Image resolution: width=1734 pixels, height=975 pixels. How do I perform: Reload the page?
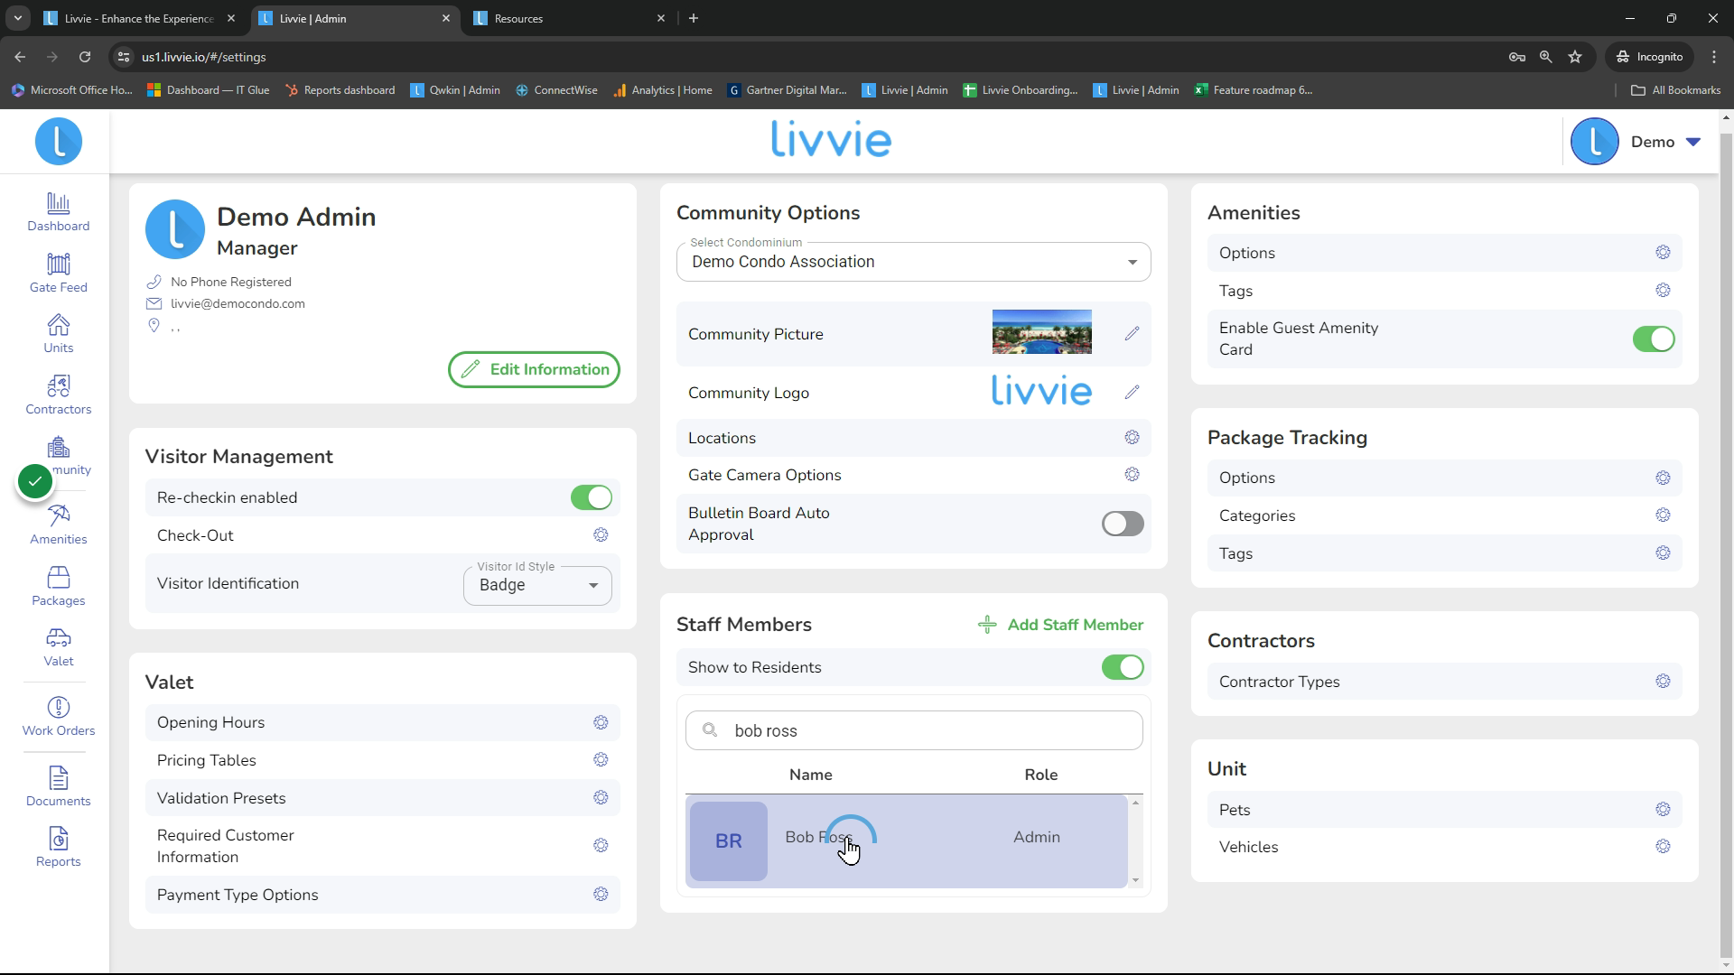85,57
